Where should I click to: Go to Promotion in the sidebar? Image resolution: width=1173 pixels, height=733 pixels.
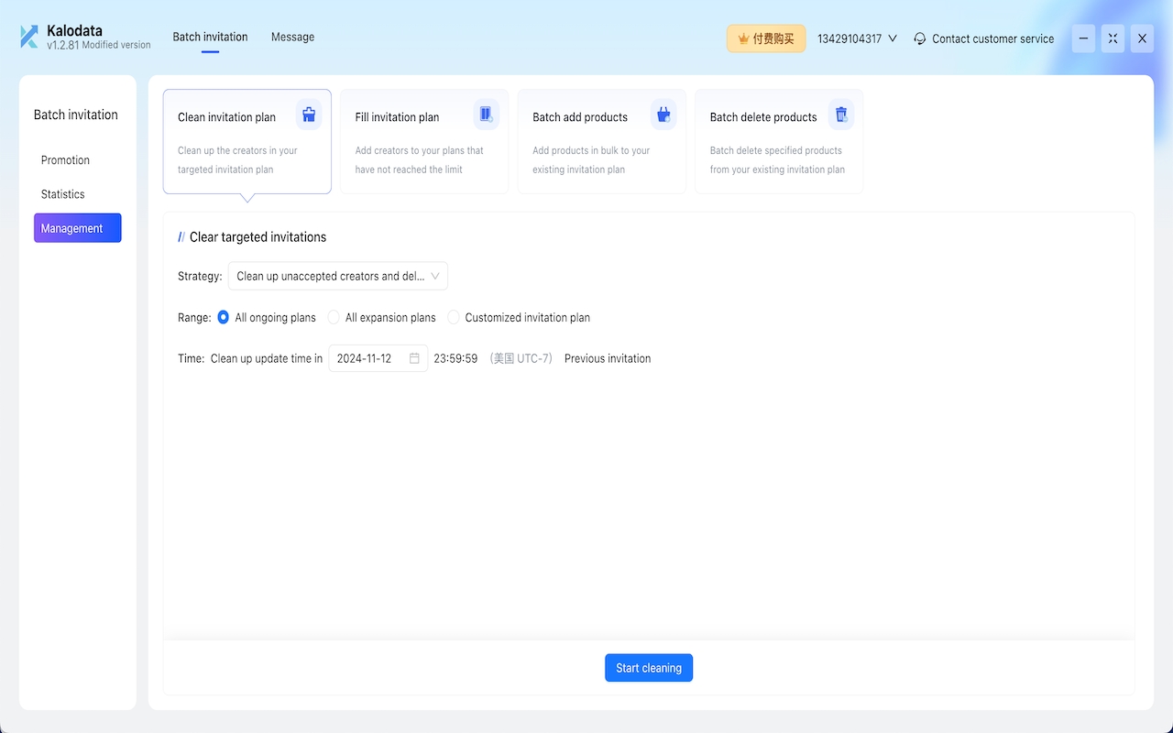(65, 160)
